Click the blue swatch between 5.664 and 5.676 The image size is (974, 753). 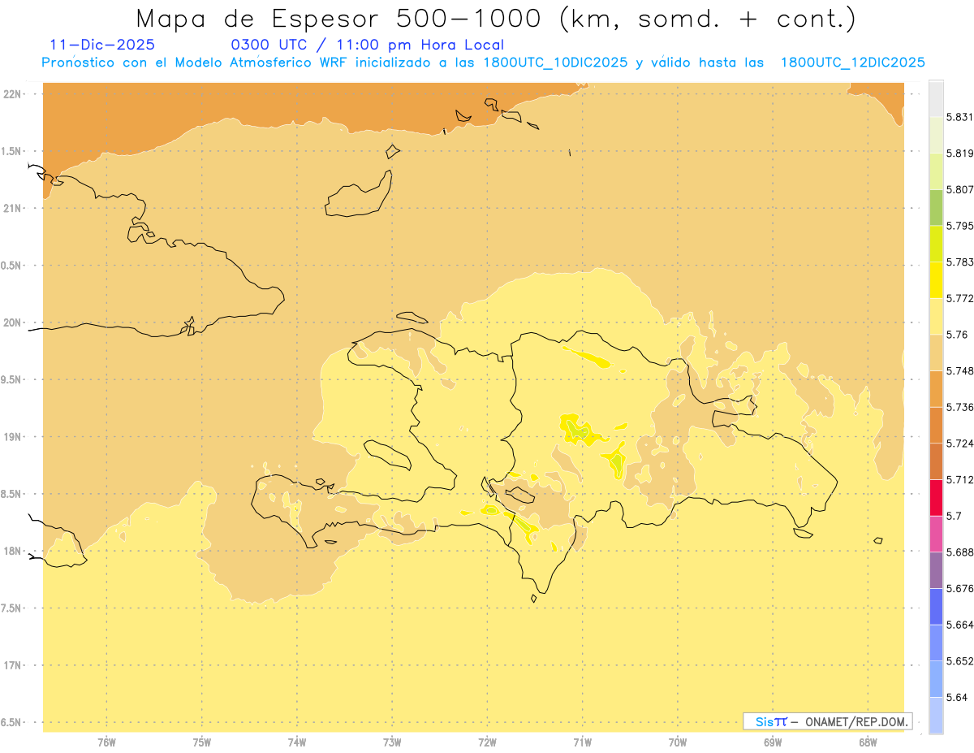pos(936,606)
